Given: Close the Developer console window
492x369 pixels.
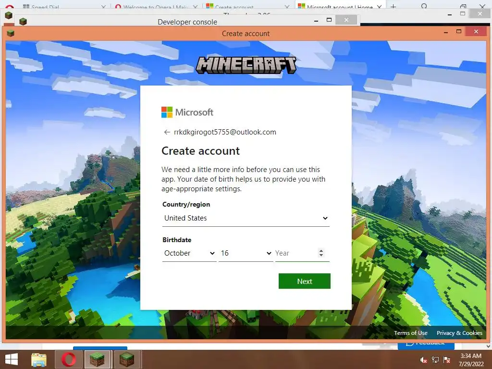Looking at the screenshot, I should click(x=346, y=20).
